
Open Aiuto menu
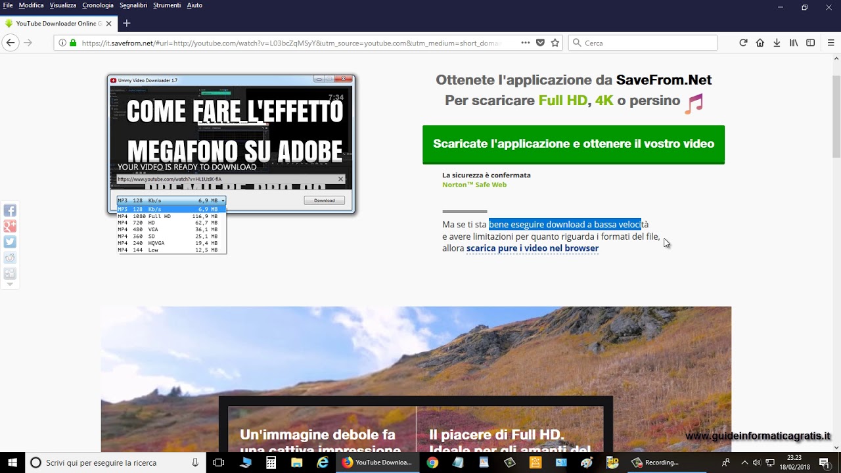(194, 5)
